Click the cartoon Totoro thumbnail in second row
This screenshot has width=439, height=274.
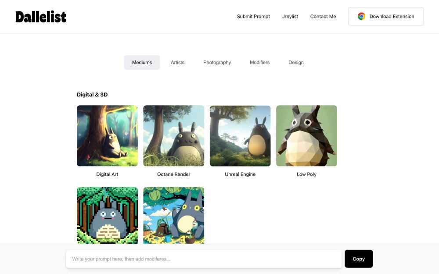(173, 215)
